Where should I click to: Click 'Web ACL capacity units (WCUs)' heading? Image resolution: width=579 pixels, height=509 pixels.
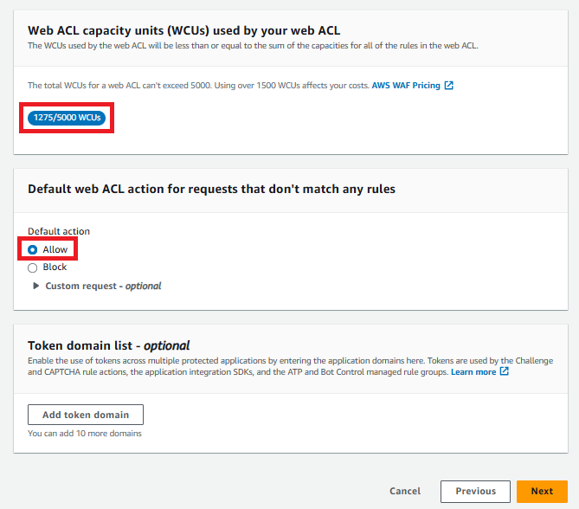[x=183, y=30]
